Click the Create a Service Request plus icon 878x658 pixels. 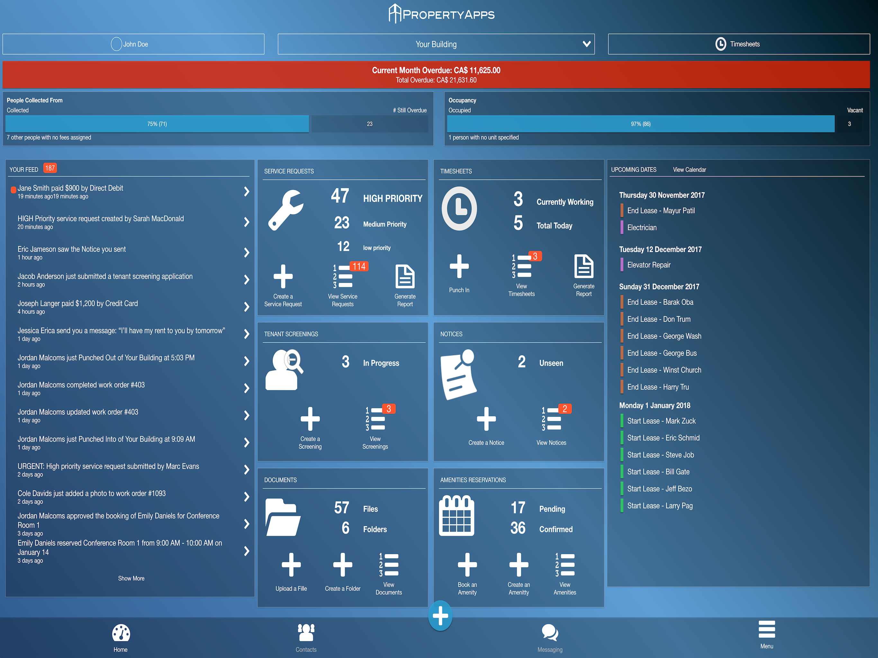282,276
